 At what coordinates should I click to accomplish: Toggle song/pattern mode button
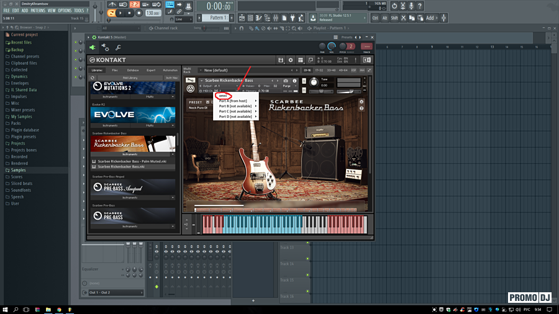click(111, 12)
